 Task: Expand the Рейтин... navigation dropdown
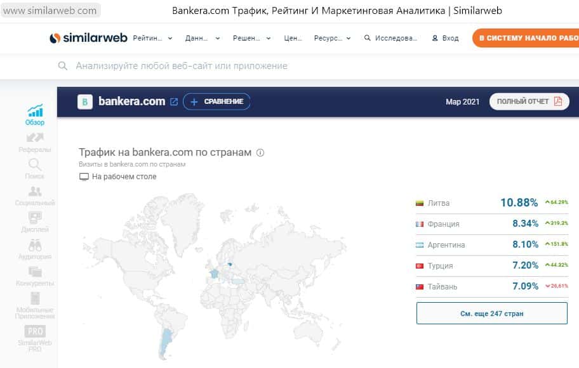click(x=152, y=38)
